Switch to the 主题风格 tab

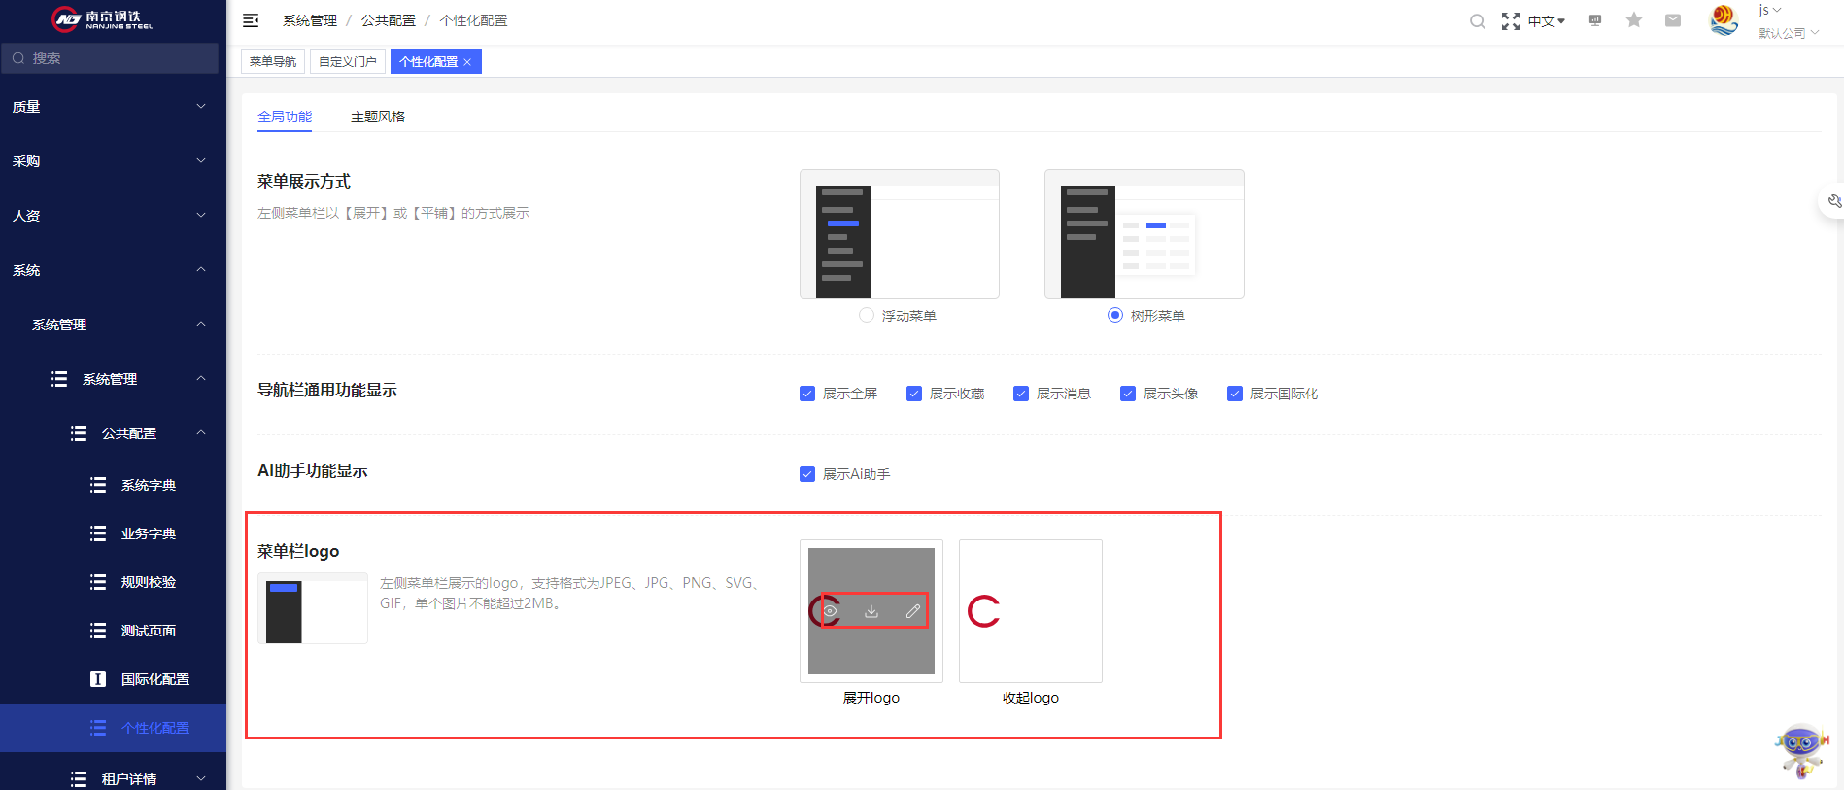378,117
